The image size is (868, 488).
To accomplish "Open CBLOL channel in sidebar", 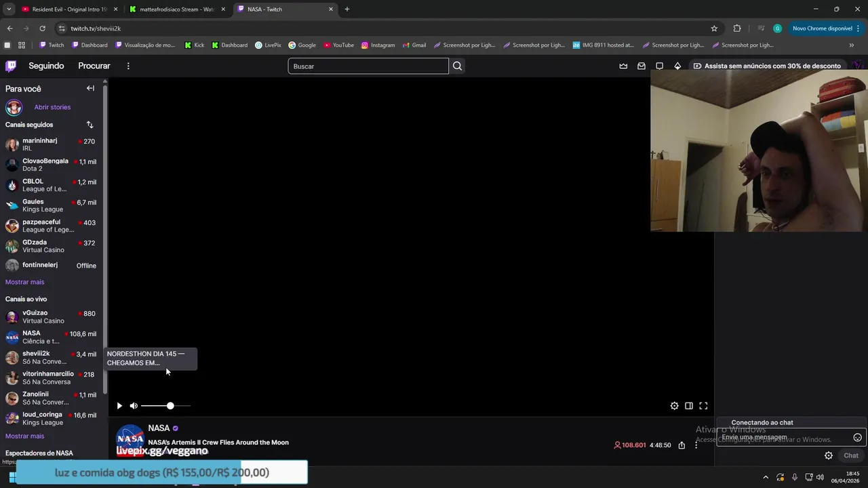I will [x=52, y=185].
